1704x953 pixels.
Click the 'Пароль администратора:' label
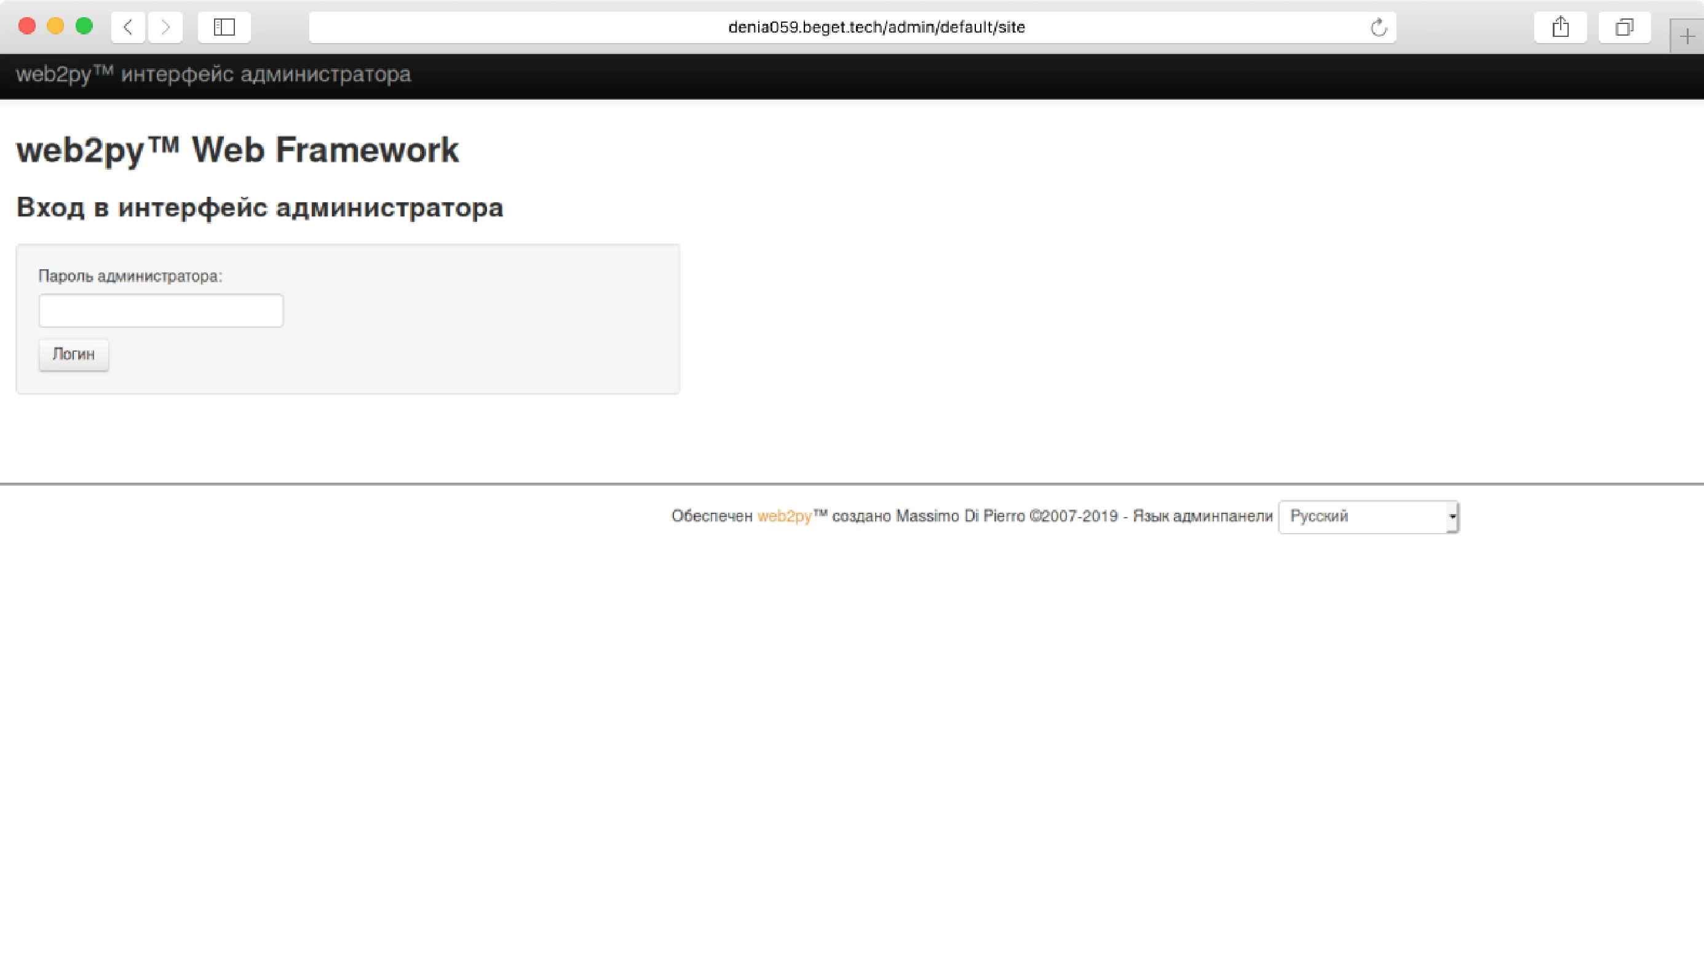coord(130,277)
